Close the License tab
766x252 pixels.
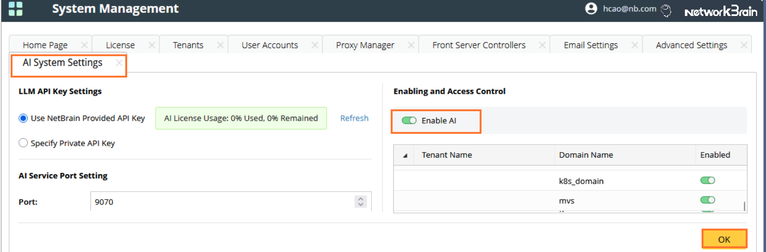pyautogui.click(x=152, y=45)
